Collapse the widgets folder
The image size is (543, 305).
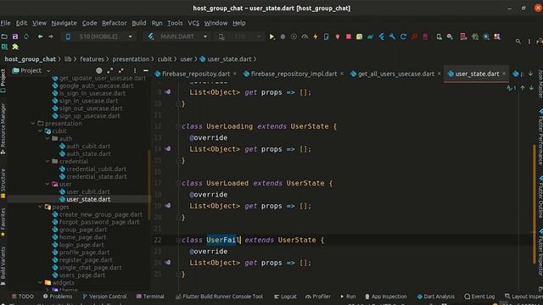40,283
